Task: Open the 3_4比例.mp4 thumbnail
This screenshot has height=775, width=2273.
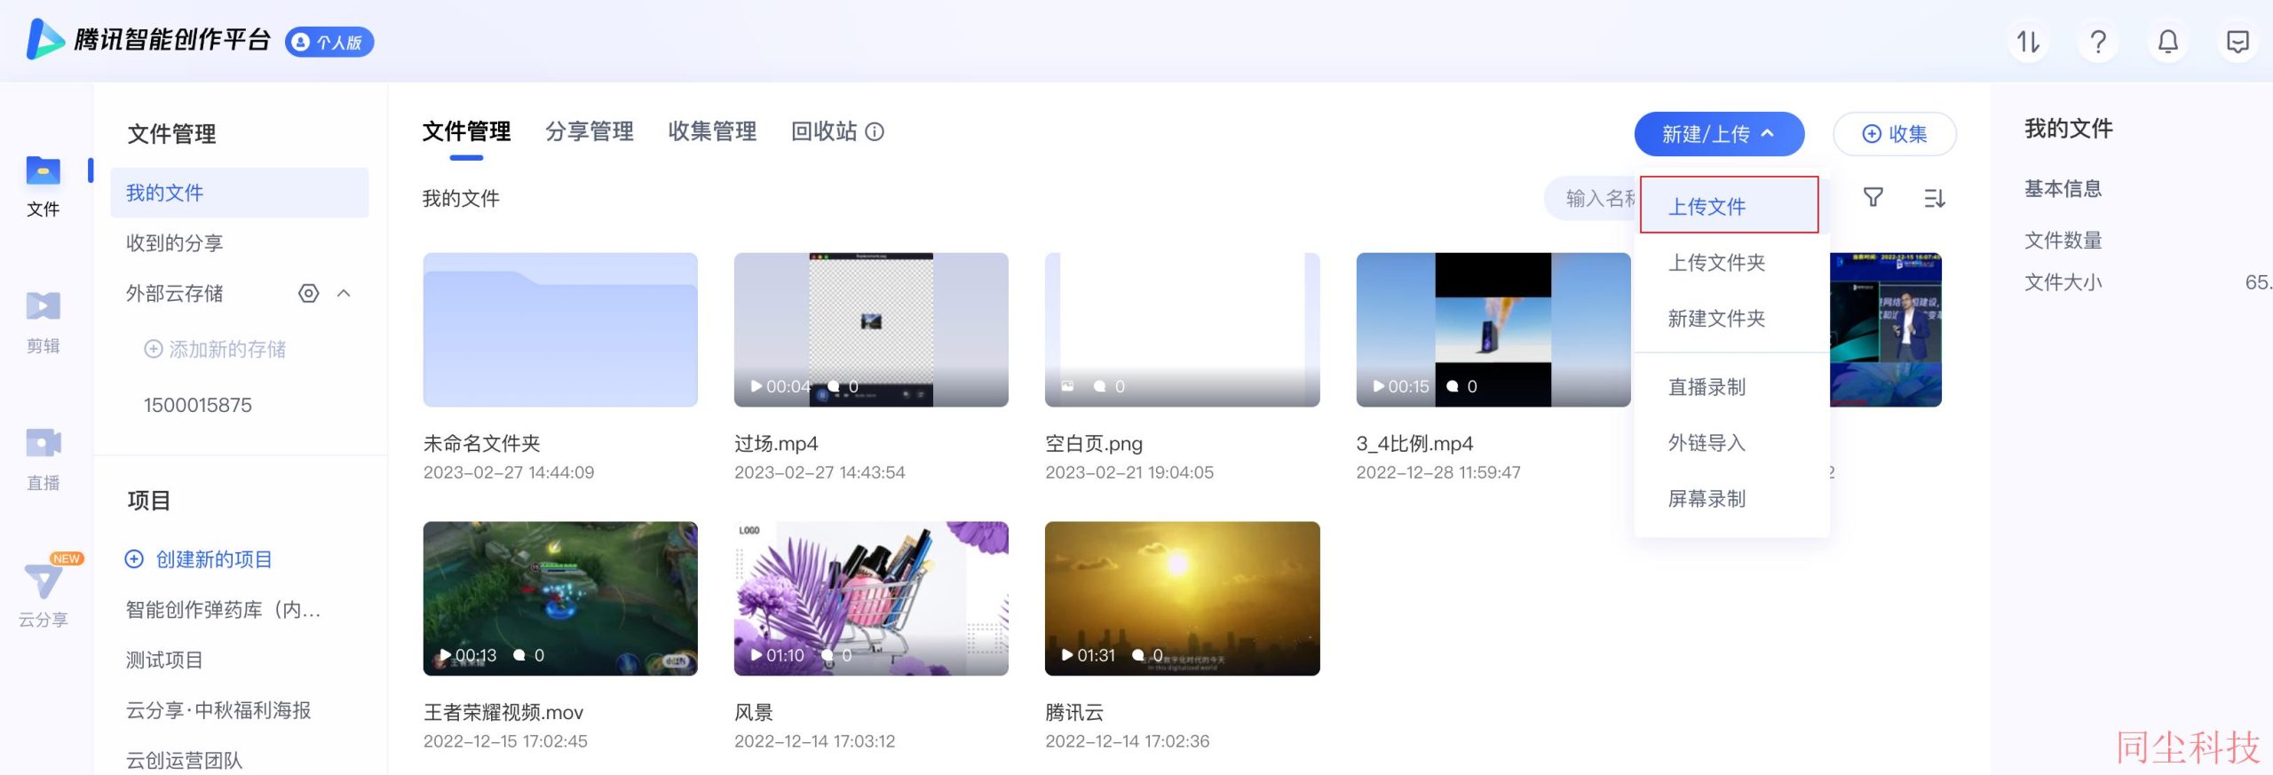Action: click(1493, 330)
